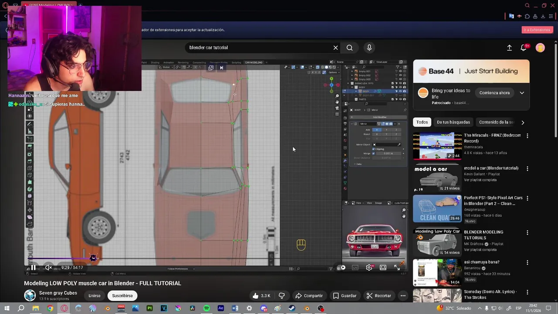Open After Effects from the taskbar
558x314 pixels.
(x=221, y=308)
